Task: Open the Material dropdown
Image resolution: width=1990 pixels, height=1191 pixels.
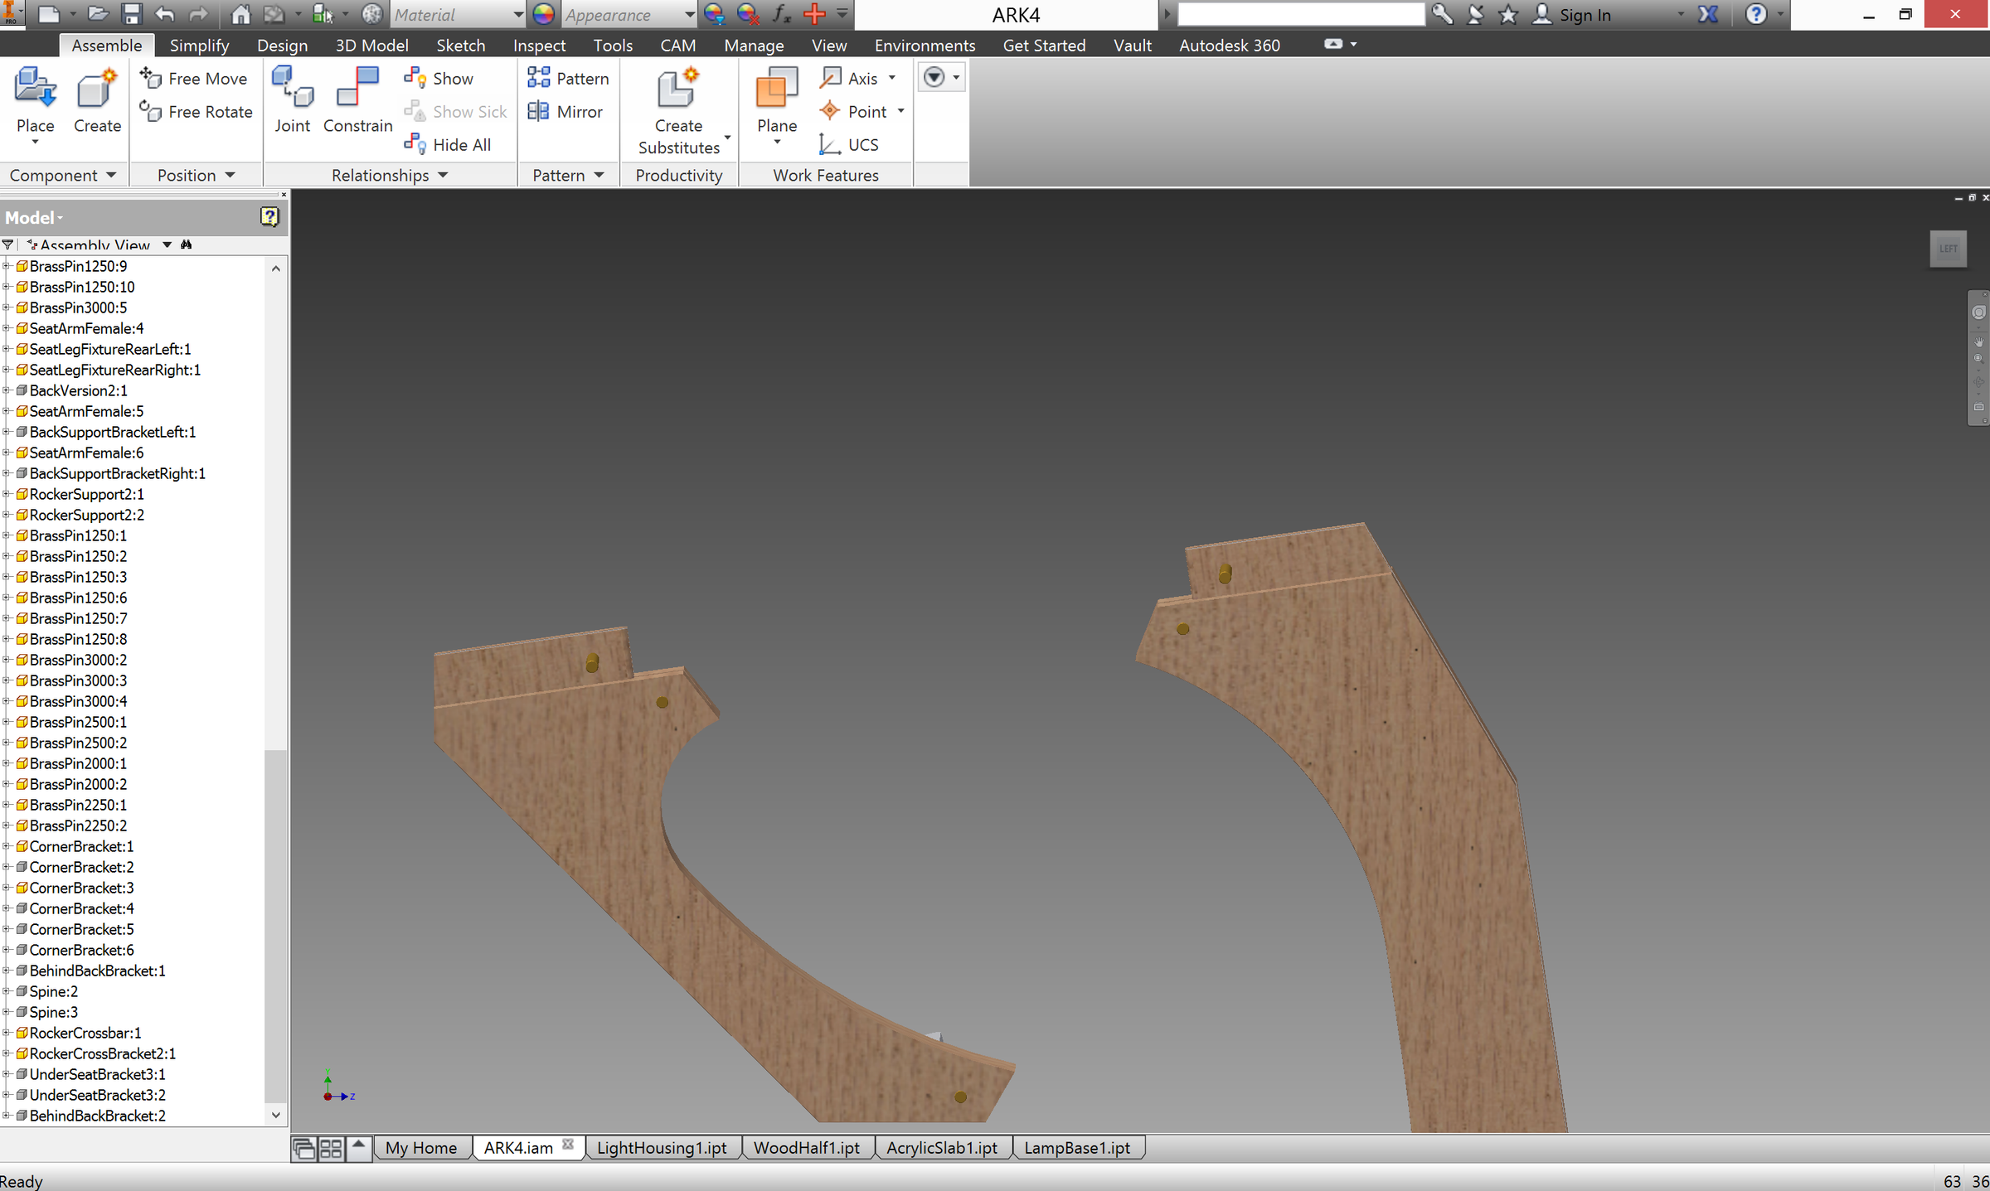Action: (x=517, y=15)
